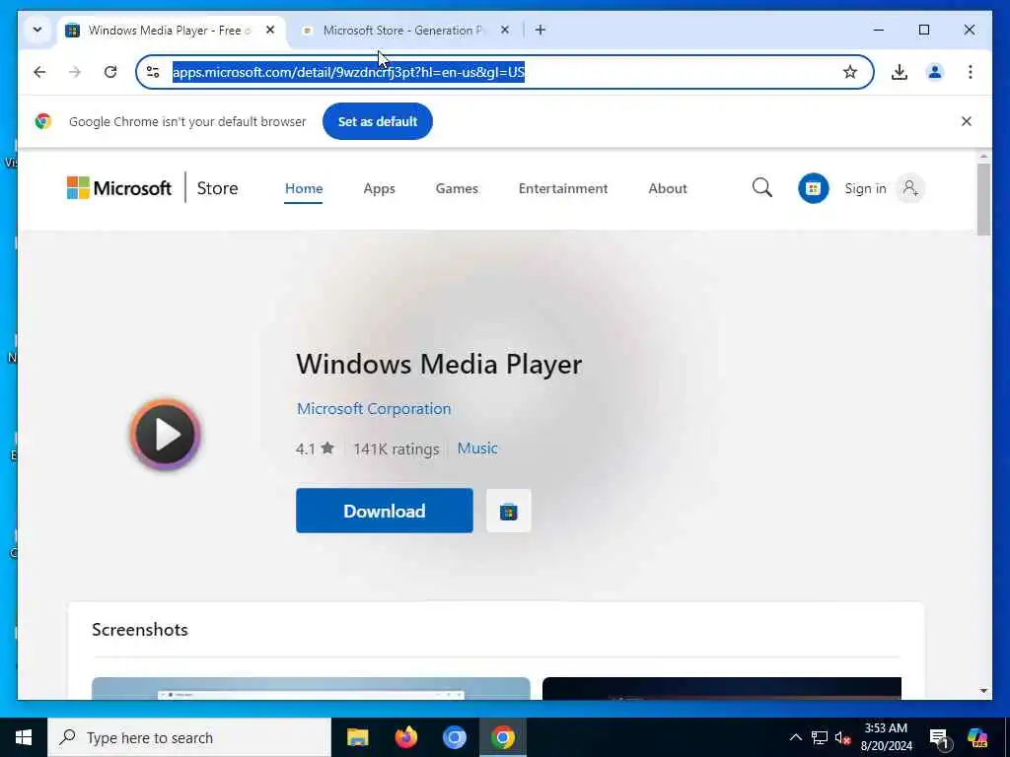
Task: Open the second dark screenshot thumbnail
Action: tap(721, 688)
